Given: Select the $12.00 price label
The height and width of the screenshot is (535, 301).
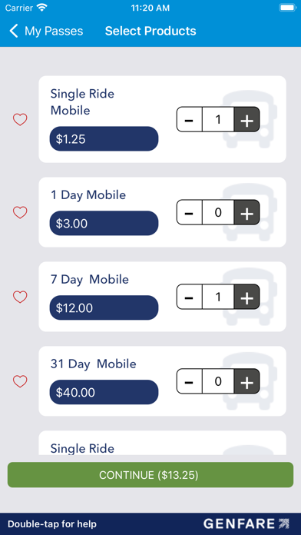Looking at the screenshot, I should 104,307.
